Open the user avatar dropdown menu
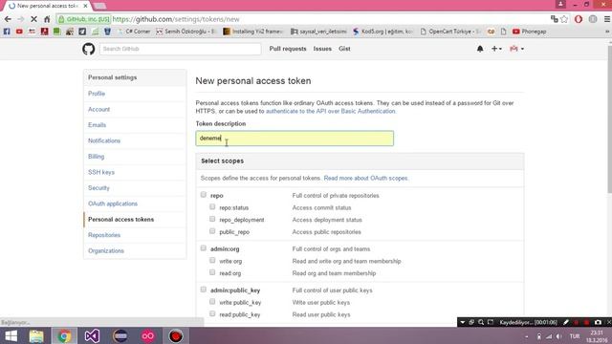This screenshot has width=612, height=344. click(x=516, y=49)
